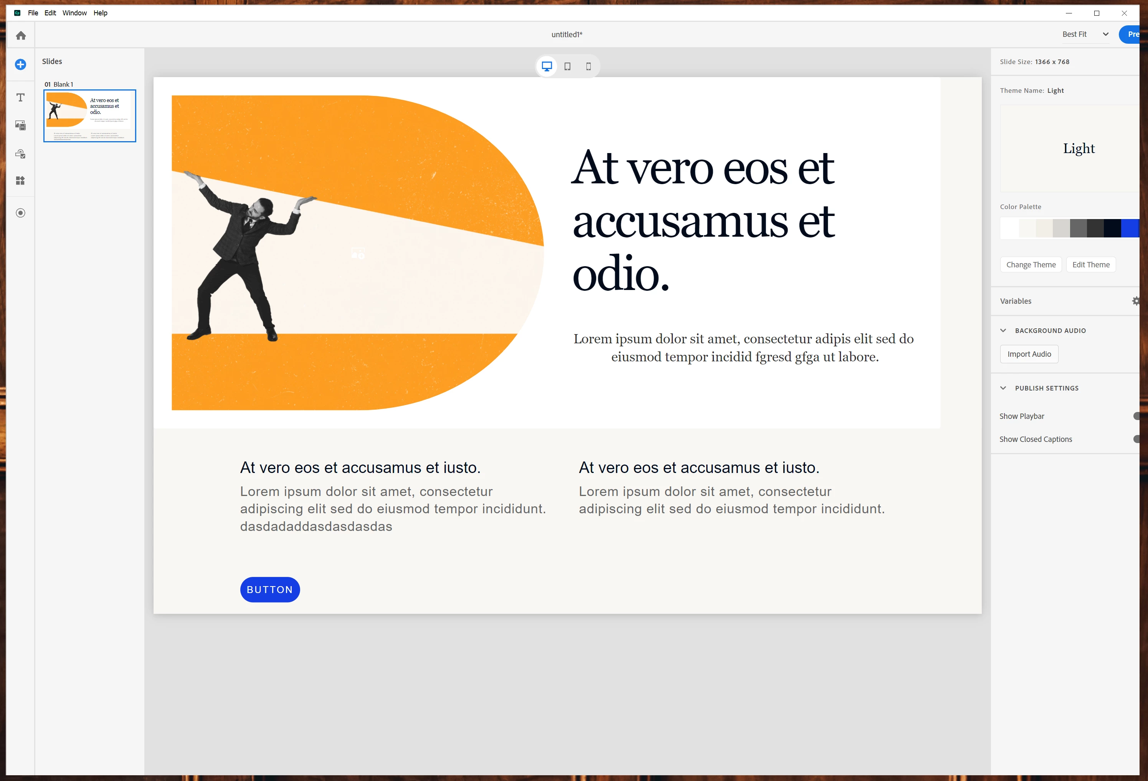Viewport: 1148px width, 781px height.
Task: Click the Record simulation icon
Action: [21, 213]
